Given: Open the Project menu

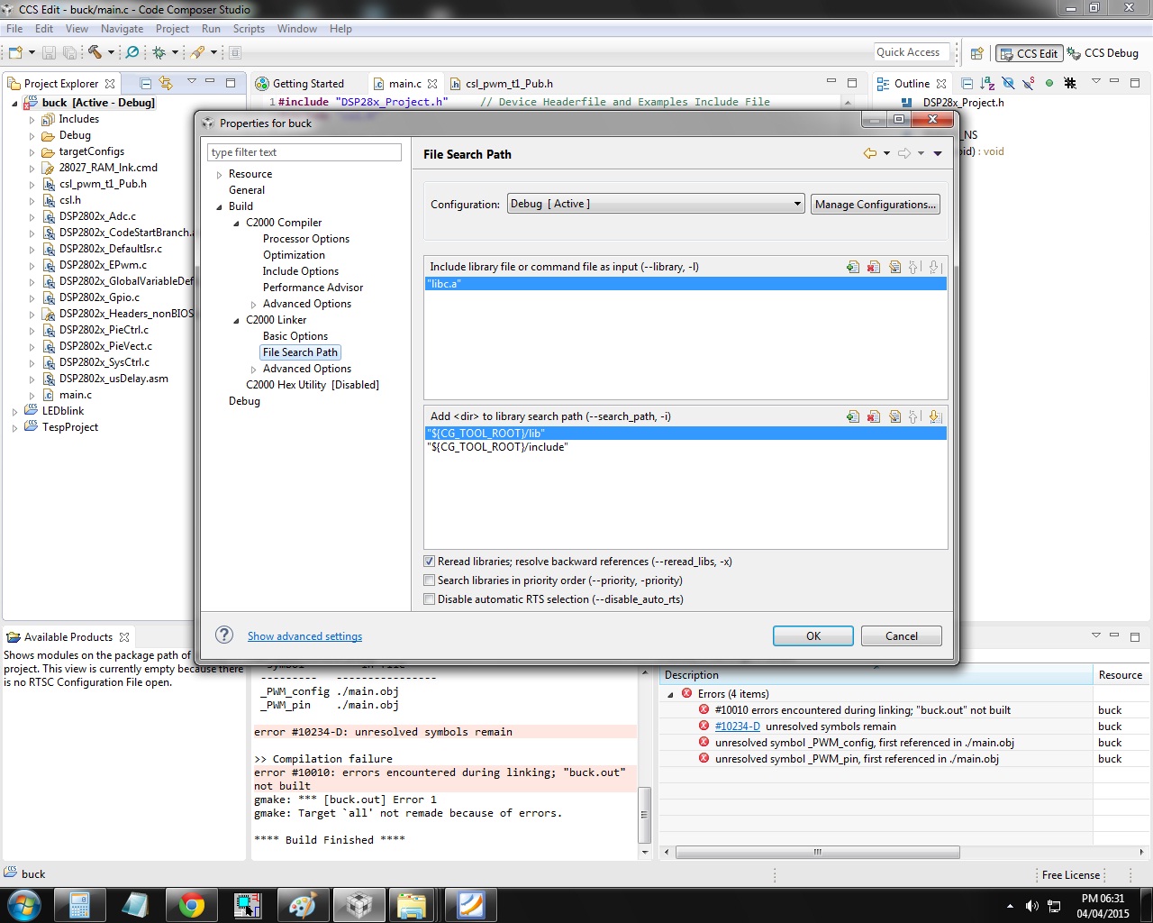Looking at the screenshot, I should coord(172,29).
